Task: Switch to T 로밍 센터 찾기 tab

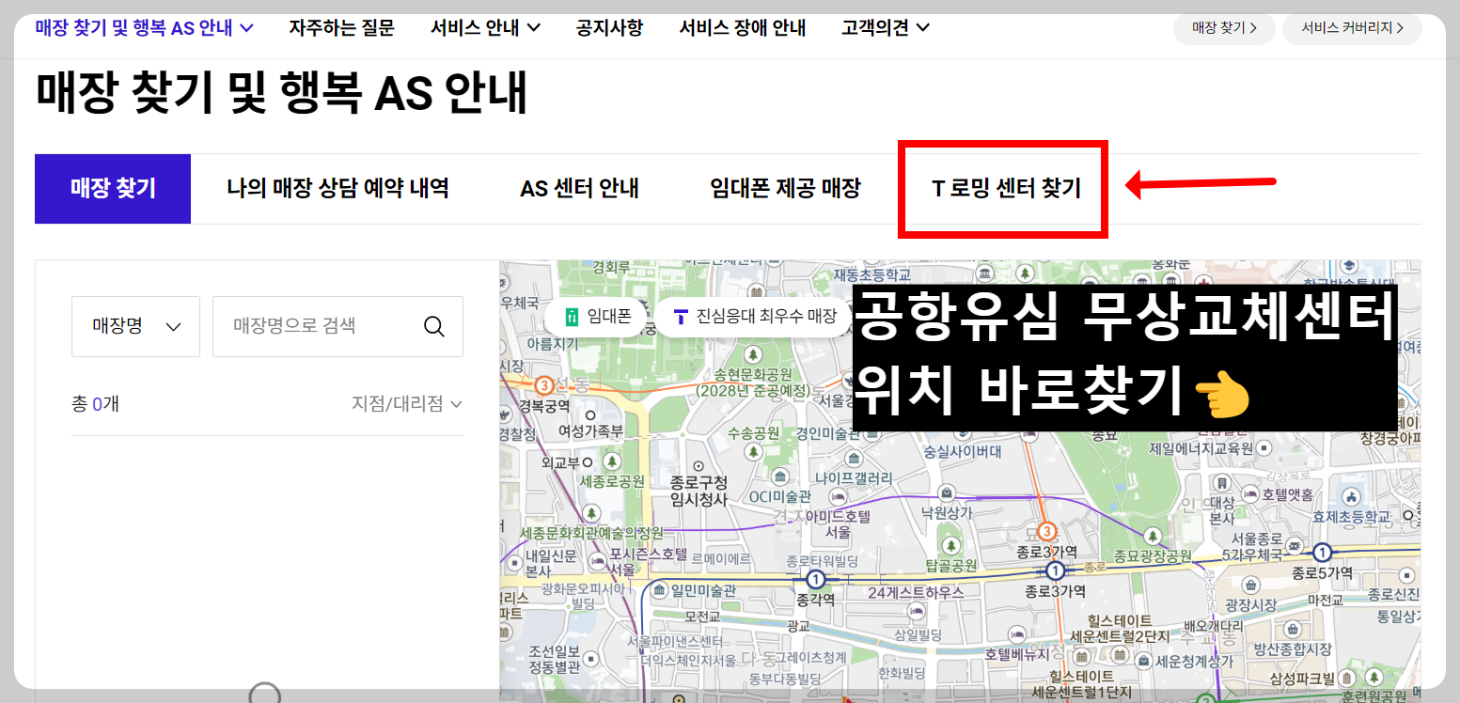Action: tap(1006, 189)
